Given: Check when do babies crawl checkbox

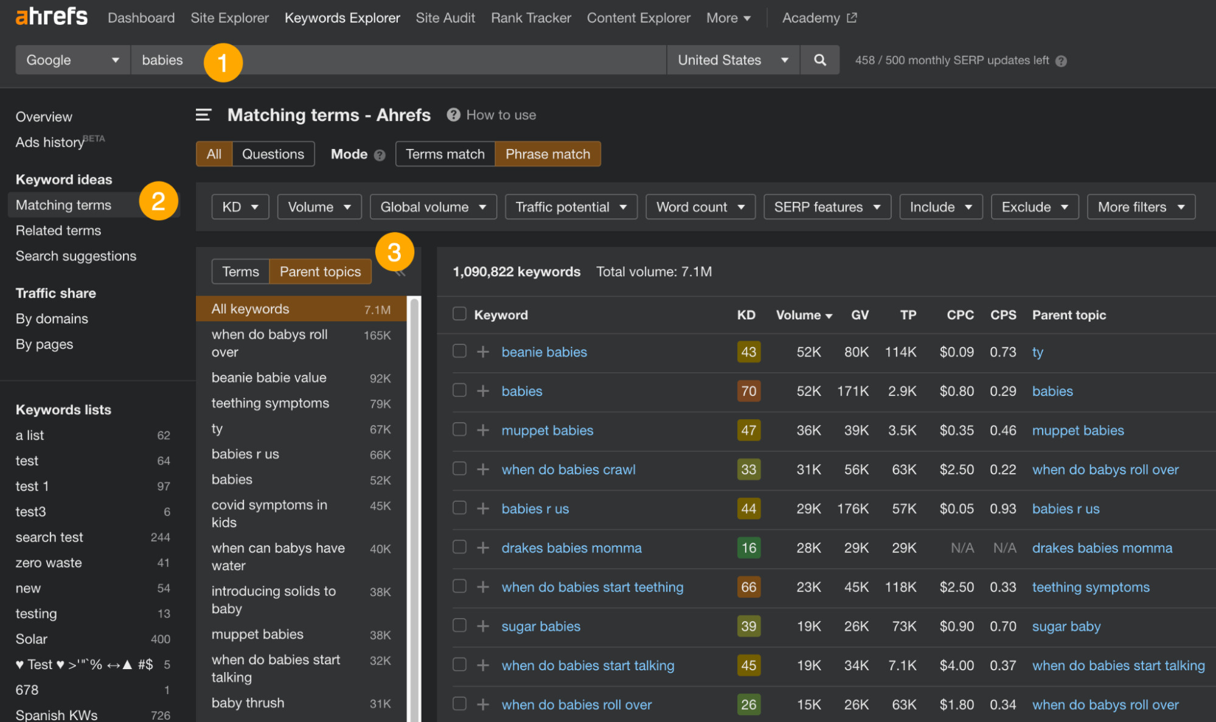Looking at the screenshot, I should (459, 468).
